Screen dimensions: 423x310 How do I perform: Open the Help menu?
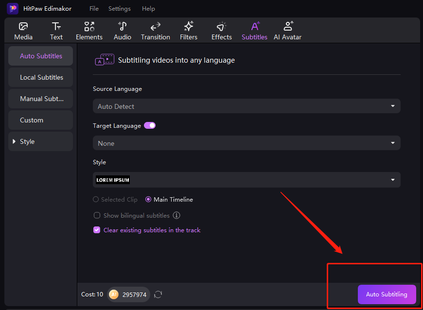click(x=148, y=9)
